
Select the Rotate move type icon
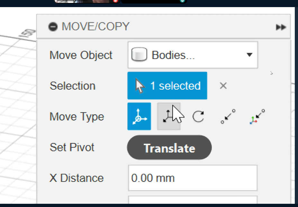point(198,116)
